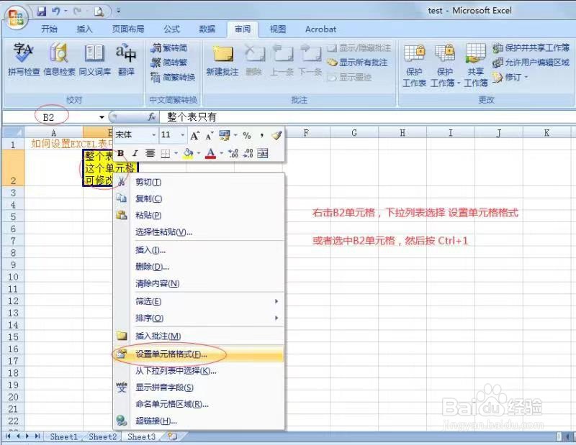Click merge and center in mini toolbar
Screen dimensions: 576x445
263,153
